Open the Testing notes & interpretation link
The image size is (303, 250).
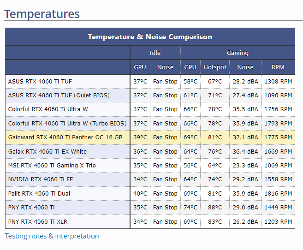click(52, 236)
